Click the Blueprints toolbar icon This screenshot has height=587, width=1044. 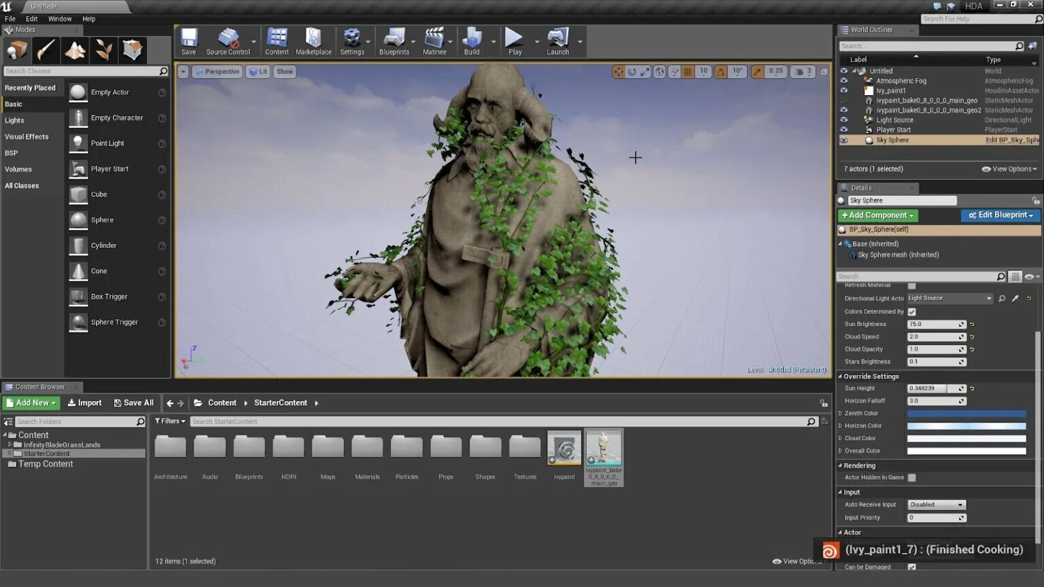click(x=394, y=41)
